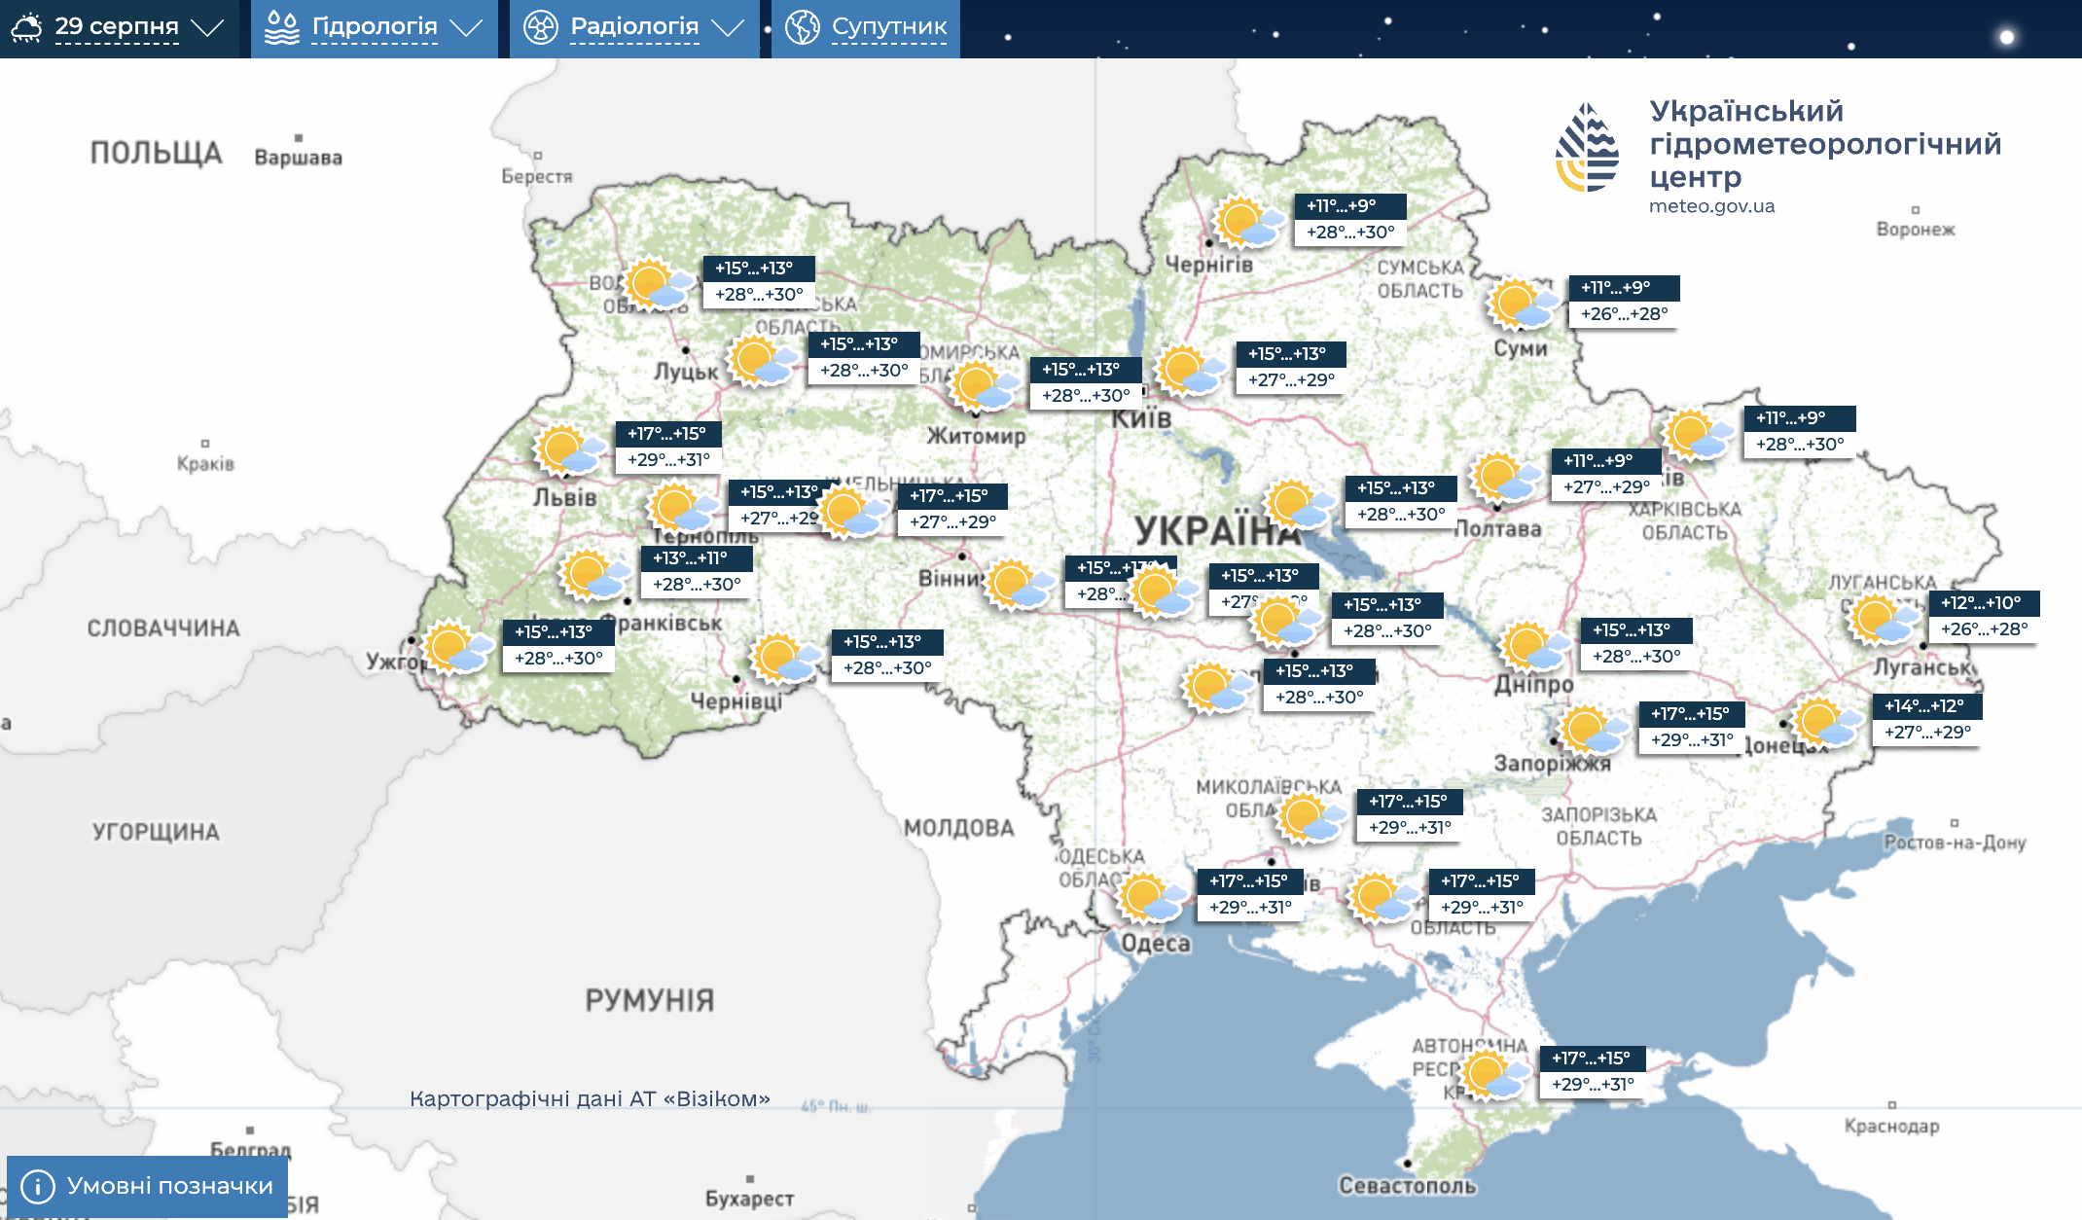Click the Ukrainian Hydrometeorological Center logo
The width and height of the screenshot is (2082, 1220).
pyautogui.click(x=1587, y=148)
